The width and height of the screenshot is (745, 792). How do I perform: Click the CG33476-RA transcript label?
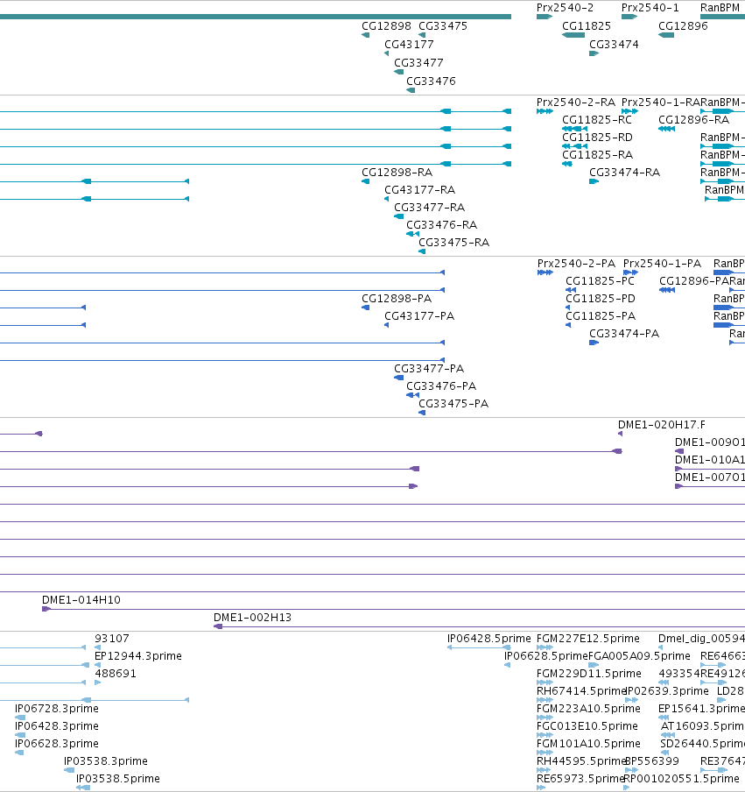click(441, 225)
